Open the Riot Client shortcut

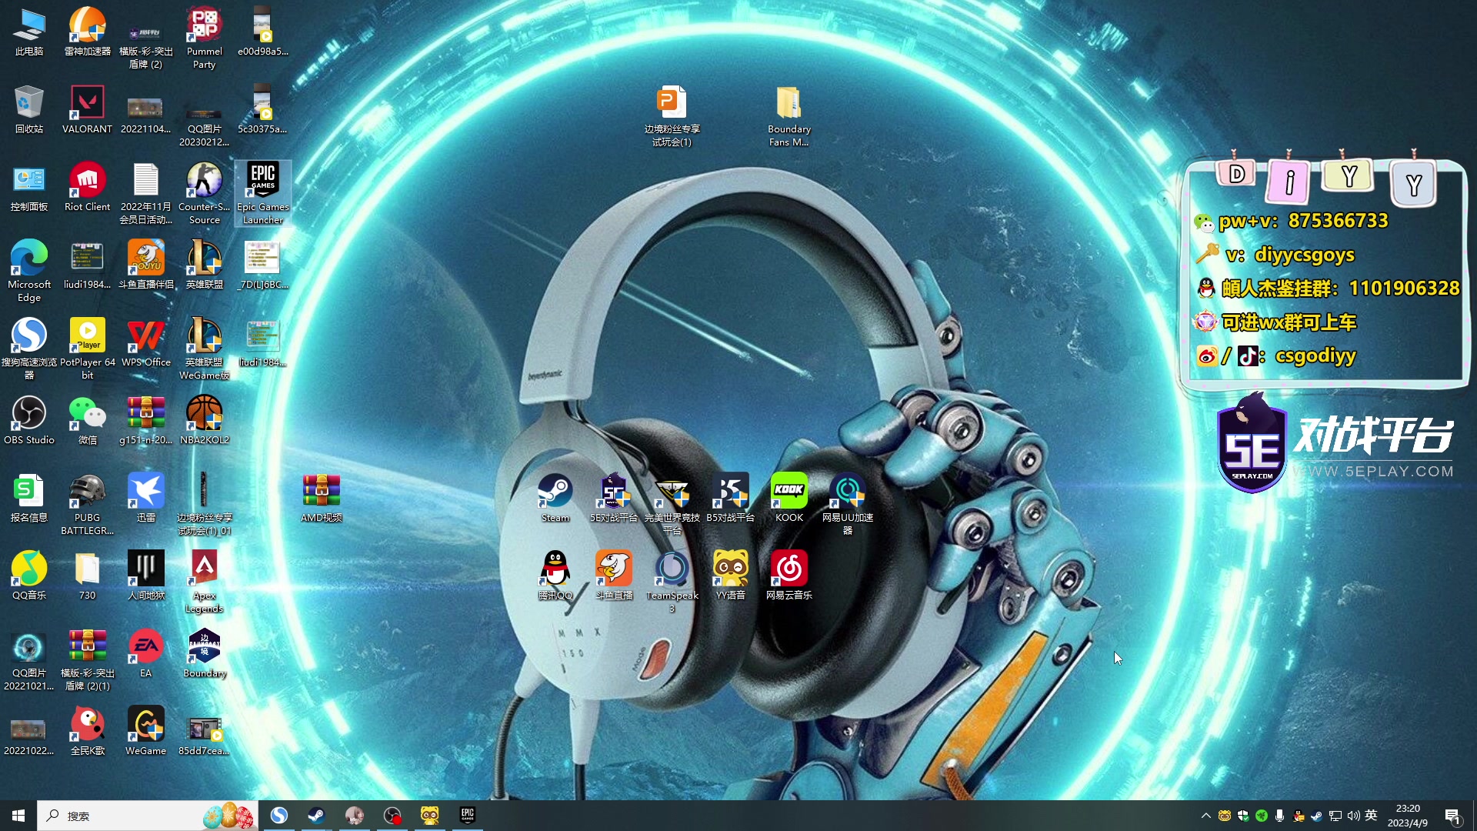[x=87, y=186]
